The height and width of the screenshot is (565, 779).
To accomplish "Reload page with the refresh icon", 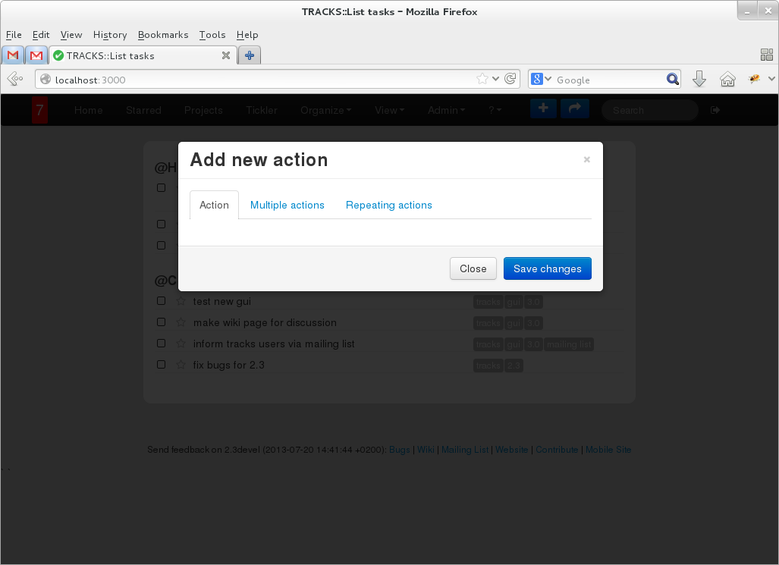I will [x=510, y=79].
